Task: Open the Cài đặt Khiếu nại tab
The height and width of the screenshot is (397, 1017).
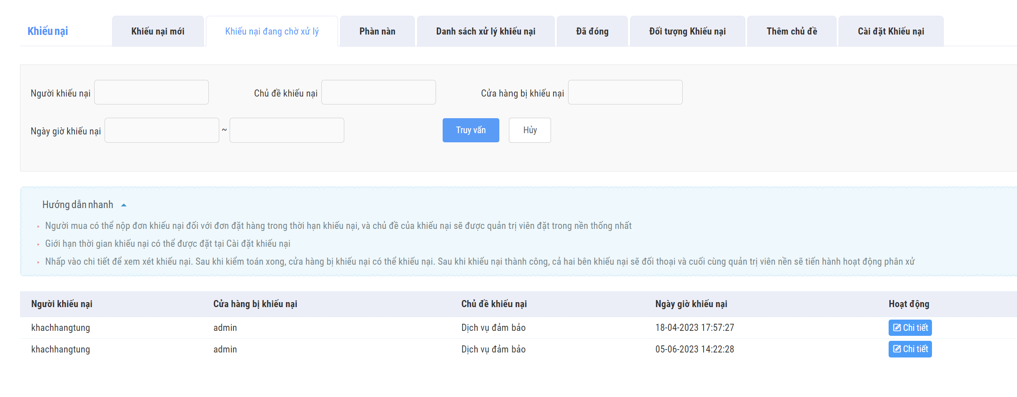Action: coord(891,32)
